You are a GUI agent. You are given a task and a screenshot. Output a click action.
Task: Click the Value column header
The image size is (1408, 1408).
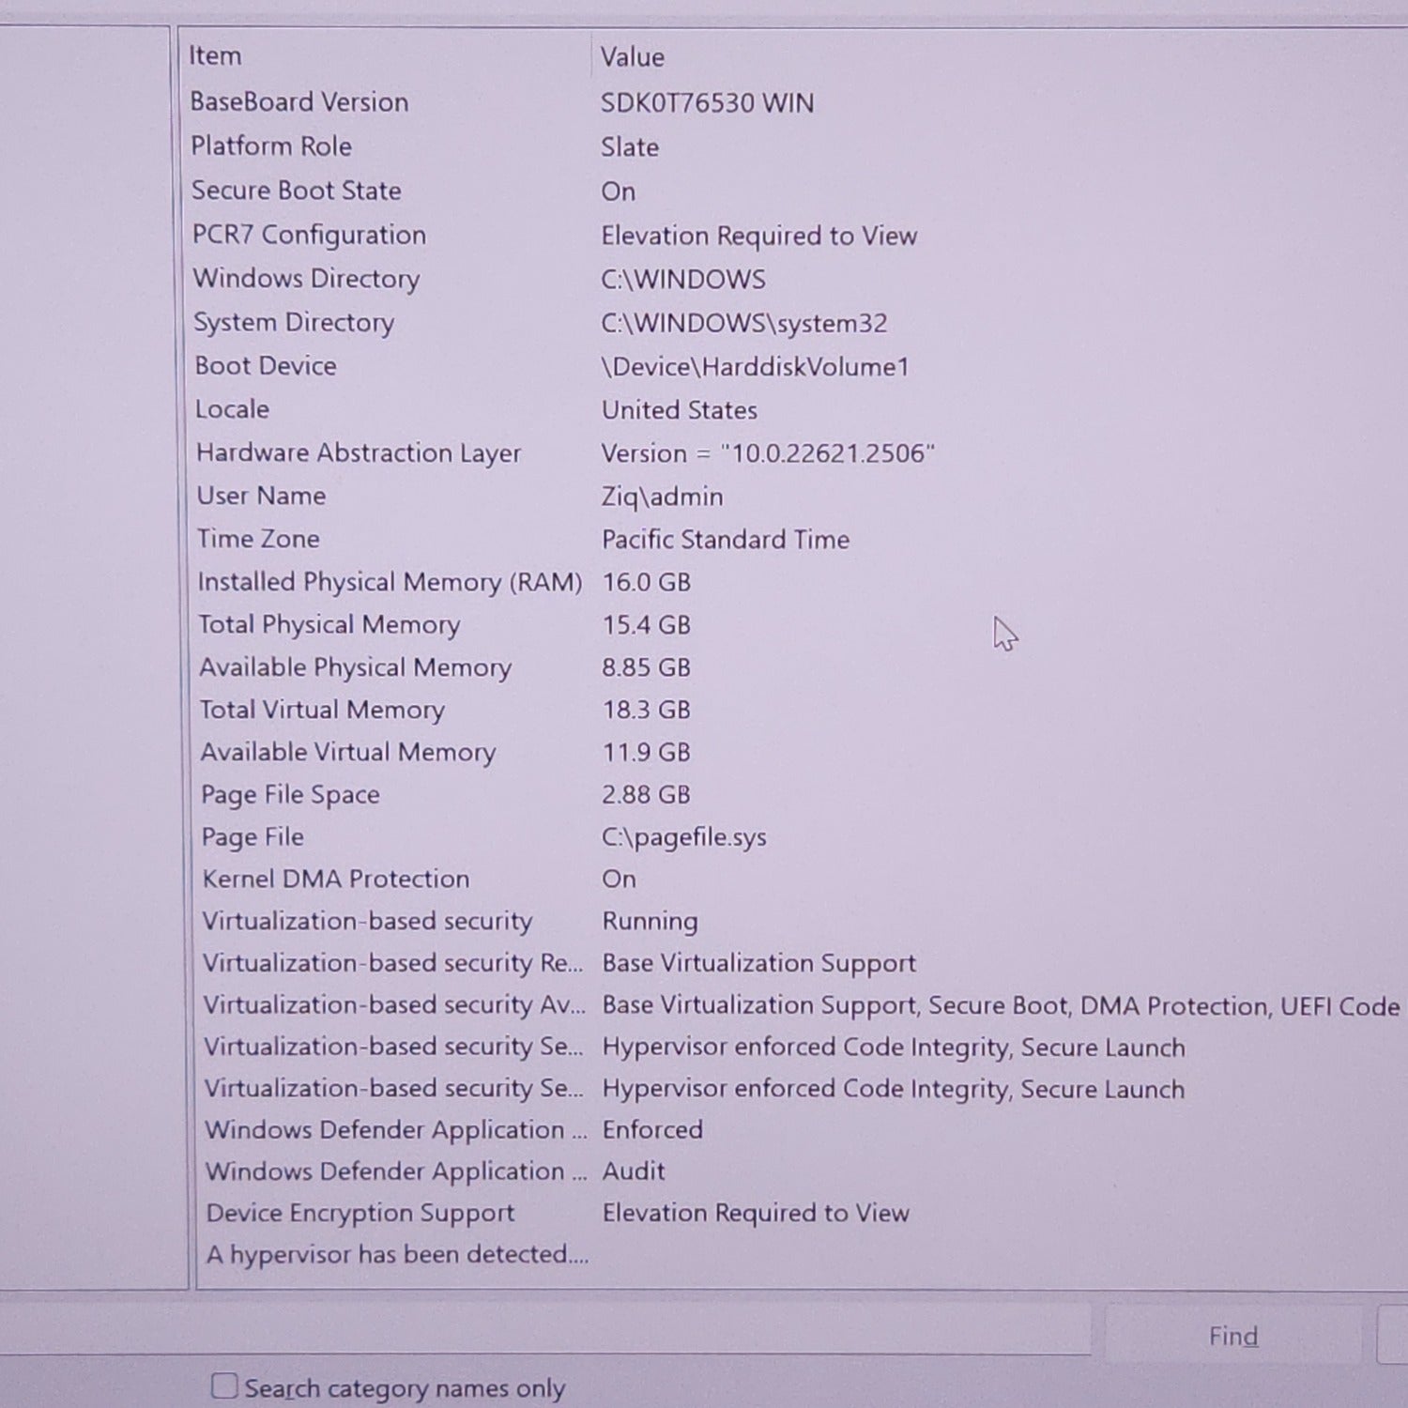coord(633,57)
